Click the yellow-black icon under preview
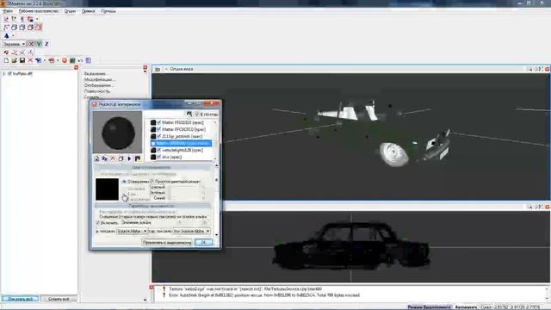This screenshot has height=310, width=551. coord(138,158)
